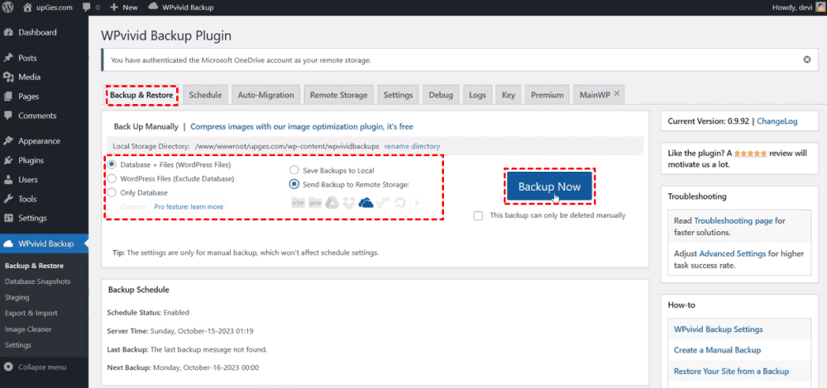
Task: Click the add remote storage plus icon
Action: [x=418, y=202]
